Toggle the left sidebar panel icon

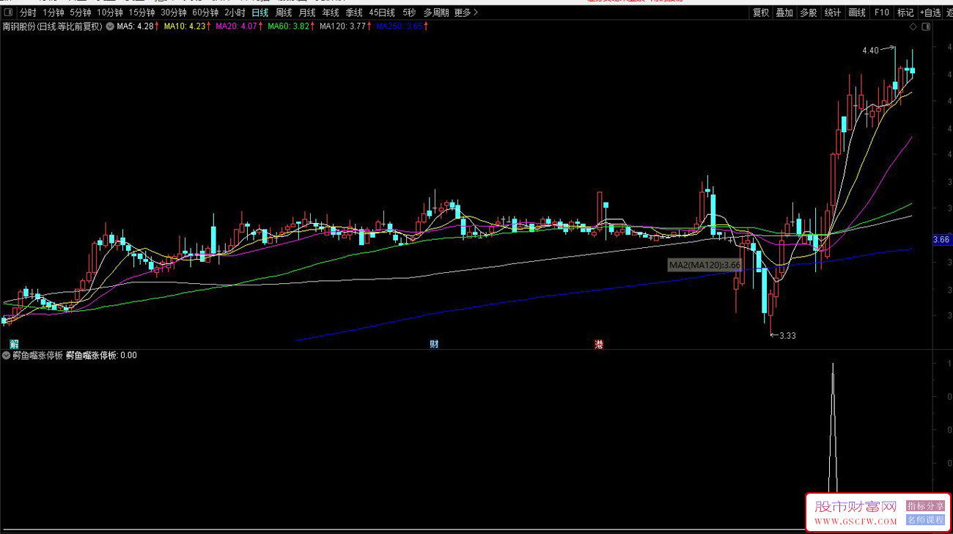tap(9, 12)
